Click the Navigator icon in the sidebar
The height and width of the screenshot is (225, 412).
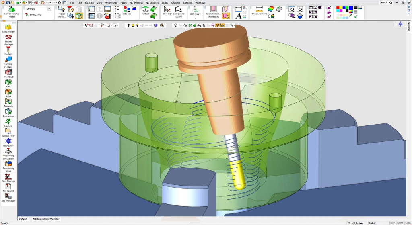tap(8, 141)
